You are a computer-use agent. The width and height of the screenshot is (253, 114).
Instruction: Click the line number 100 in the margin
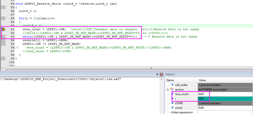click(x=12, y=62)
